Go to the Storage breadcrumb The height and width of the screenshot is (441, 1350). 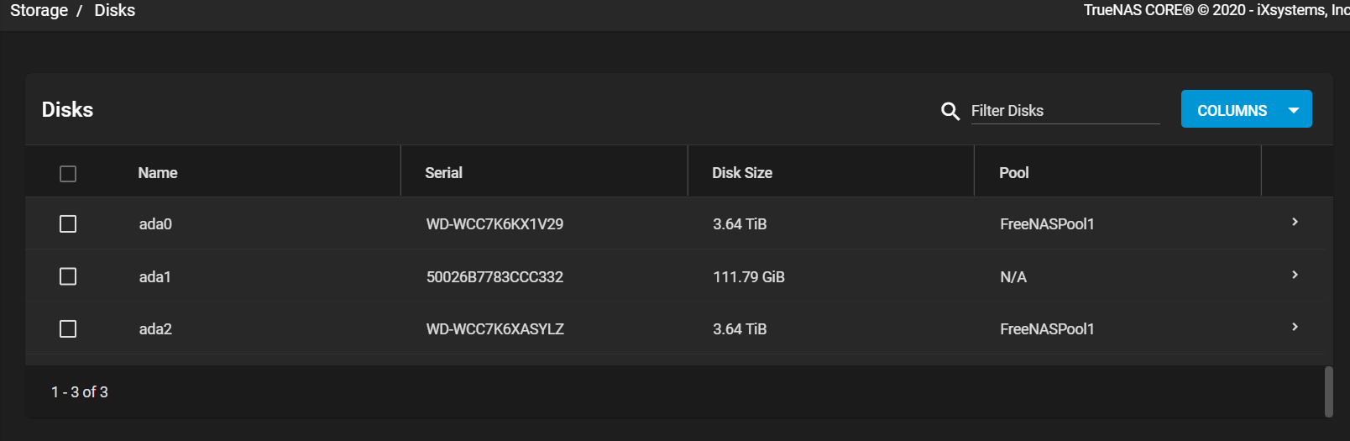point(39,10)
